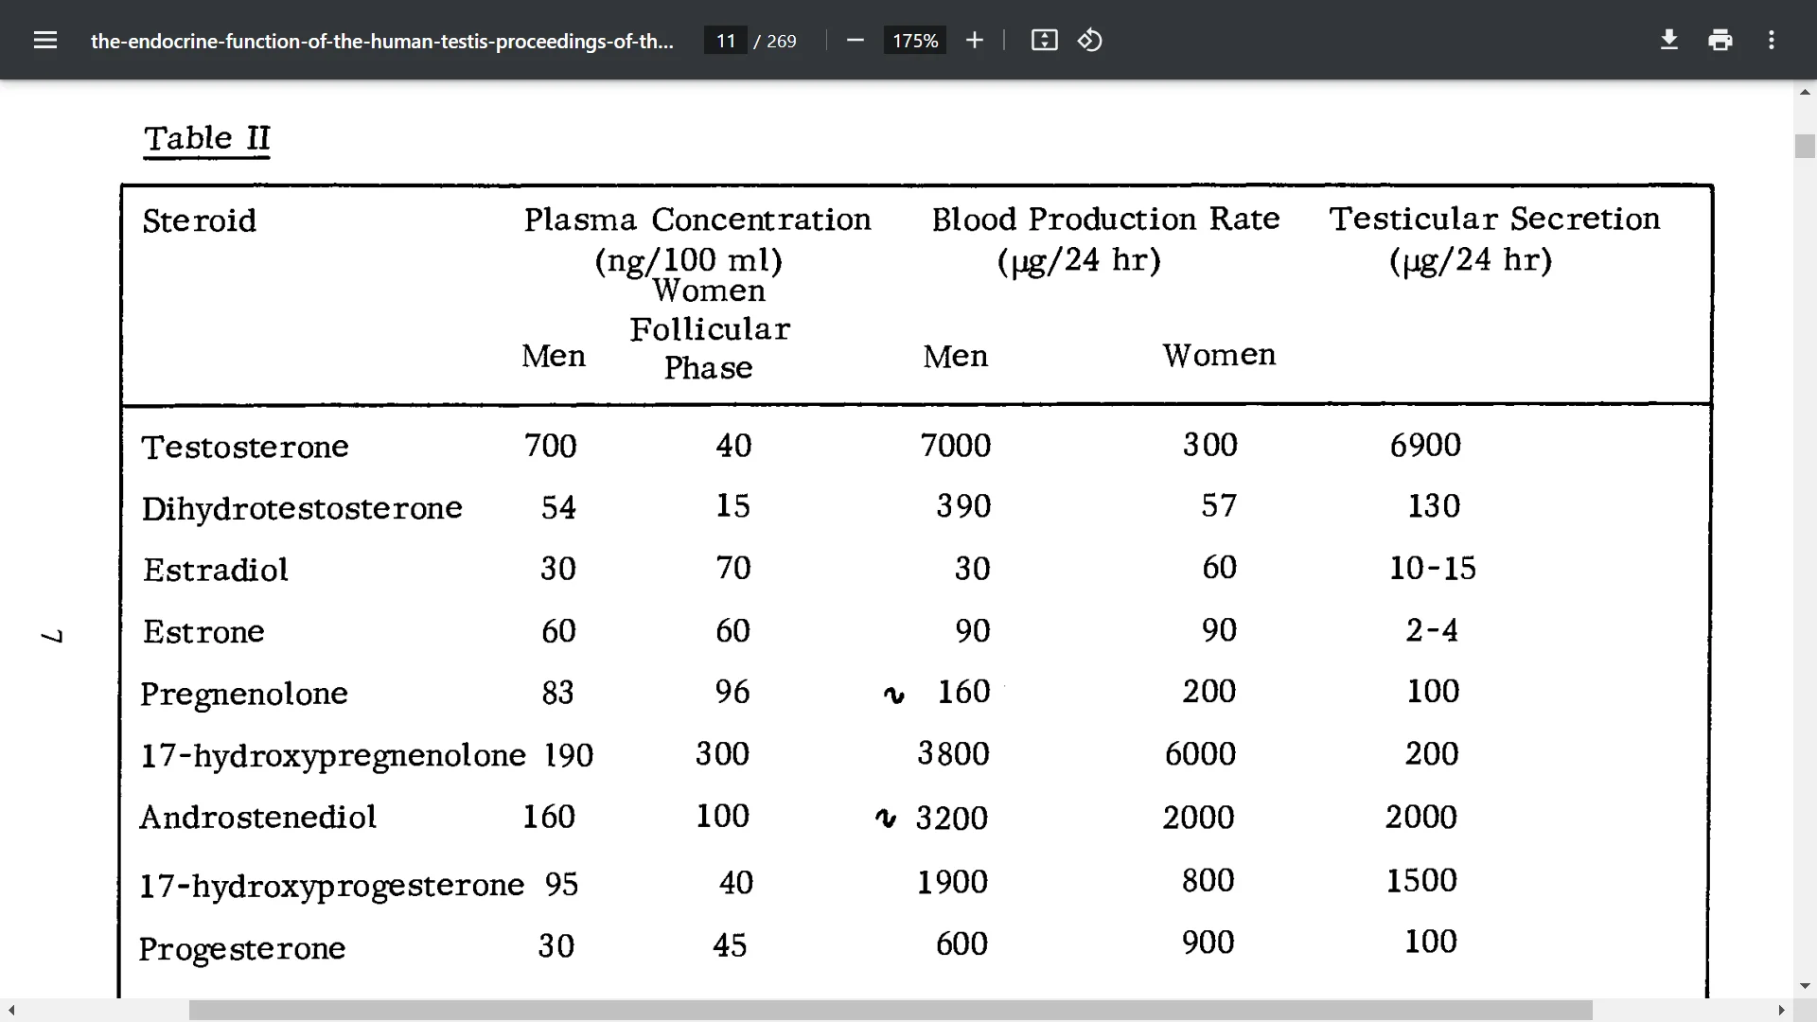Click the value 3200 for Androstenediol

click(x=952, y=818)
